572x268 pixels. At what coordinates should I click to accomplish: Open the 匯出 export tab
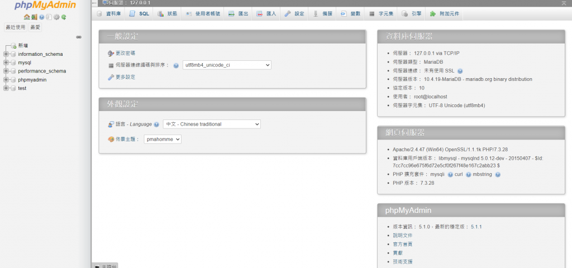[x=238, y=14]
